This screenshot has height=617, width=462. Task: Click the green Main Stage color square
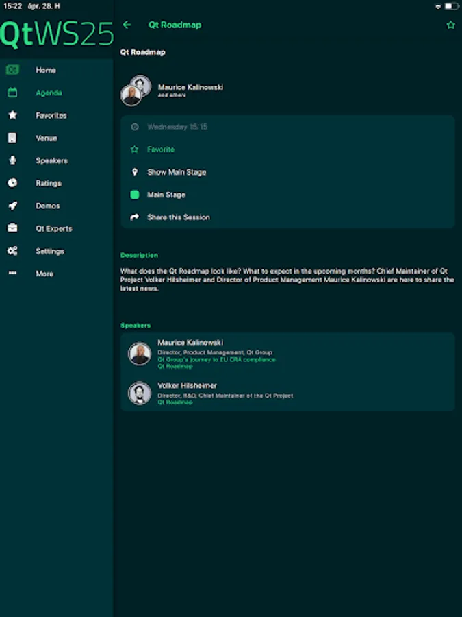tap(134, 195)
